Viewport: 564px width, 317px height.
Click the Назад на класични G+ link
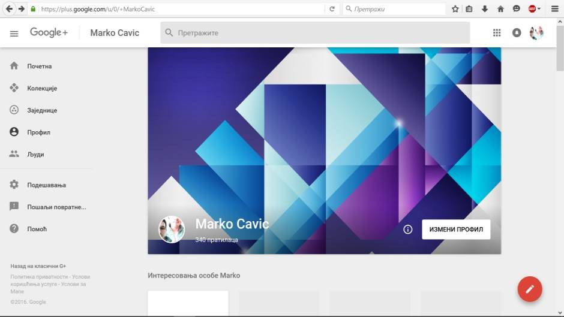coord(38,266)
